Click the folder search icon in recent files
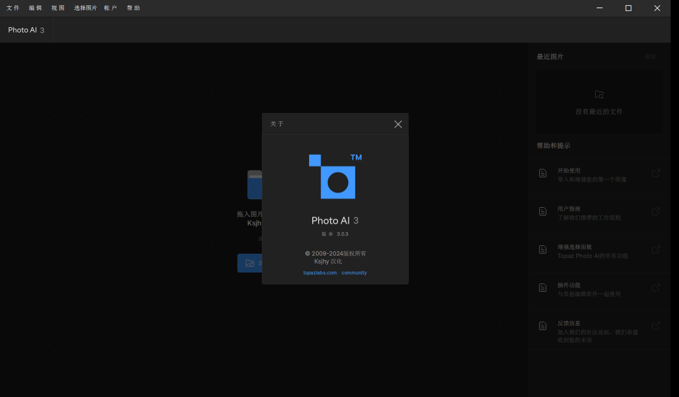Screen dimensions: 679x397 [x=599, y=95]
